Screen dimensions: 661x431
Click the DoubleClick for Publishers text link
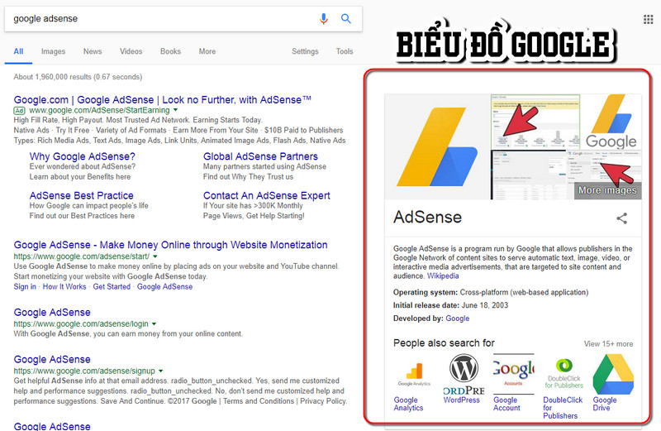click(563, 408)
